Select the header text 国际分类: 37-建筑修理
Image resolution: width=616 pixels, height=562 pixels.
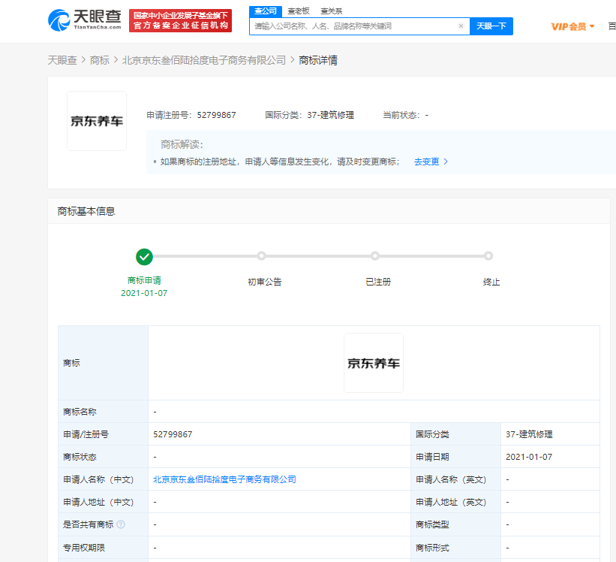click(x=310, y=115)
